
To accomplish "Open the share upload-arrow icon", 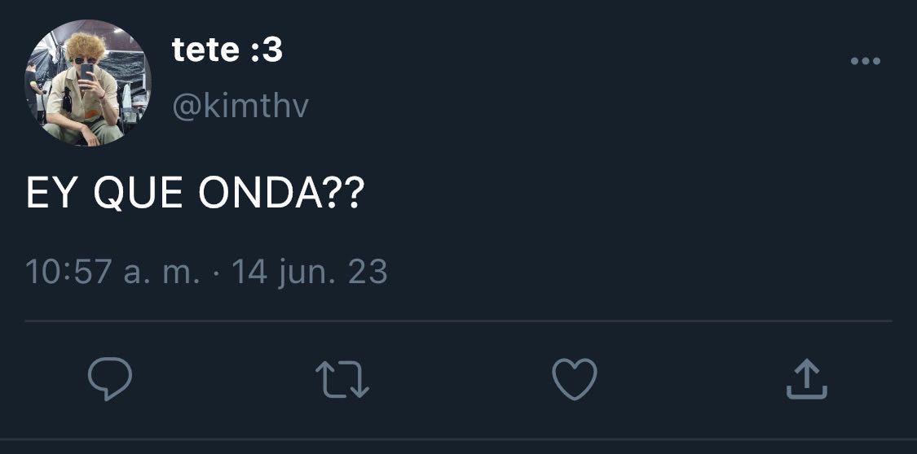I will coord(806,379).
